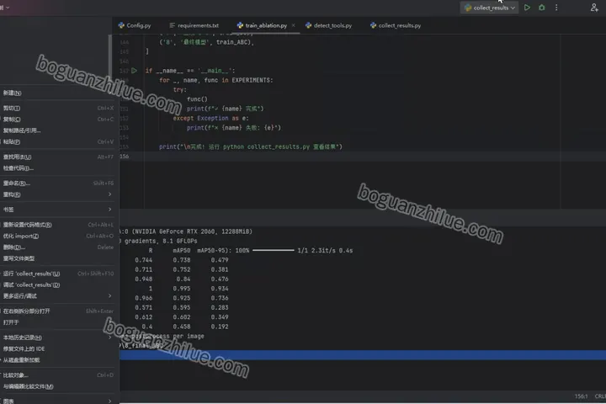Image resolution: width=606 pixels, height=404 pixels.
Task: Select 与编辑器比较文件 menu entry
Action: [58, 386]
